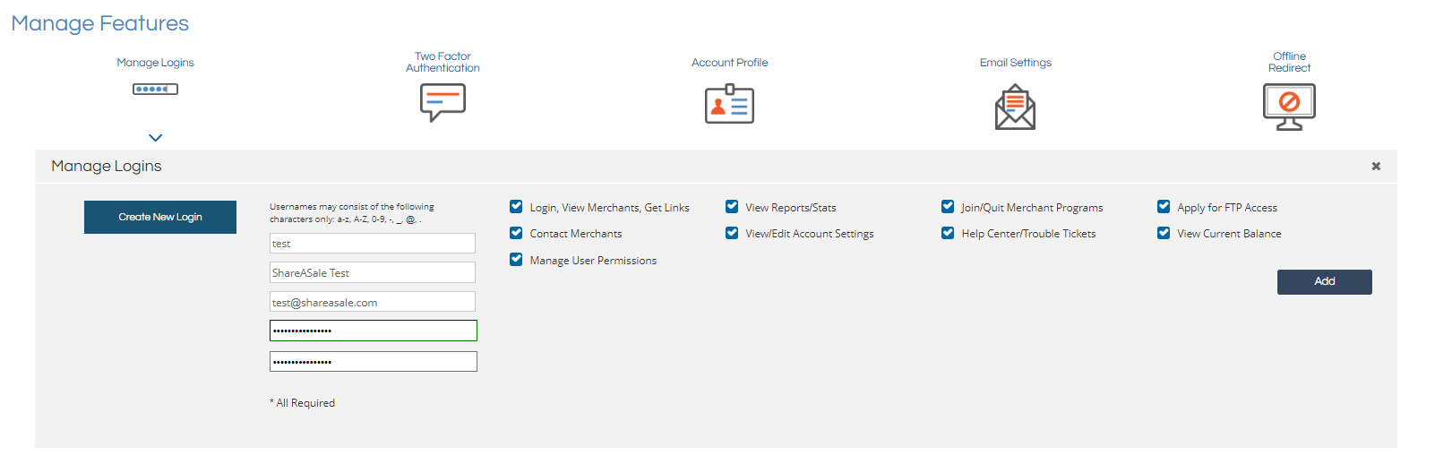Click the Create New Login button
The height and width of the screenshot is (464, 1435).
pos(160,217)
